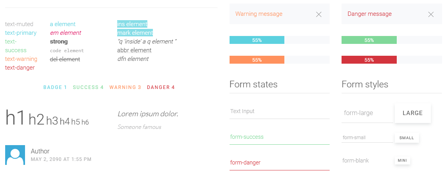Click the Author avatar image

pos(15,155)
